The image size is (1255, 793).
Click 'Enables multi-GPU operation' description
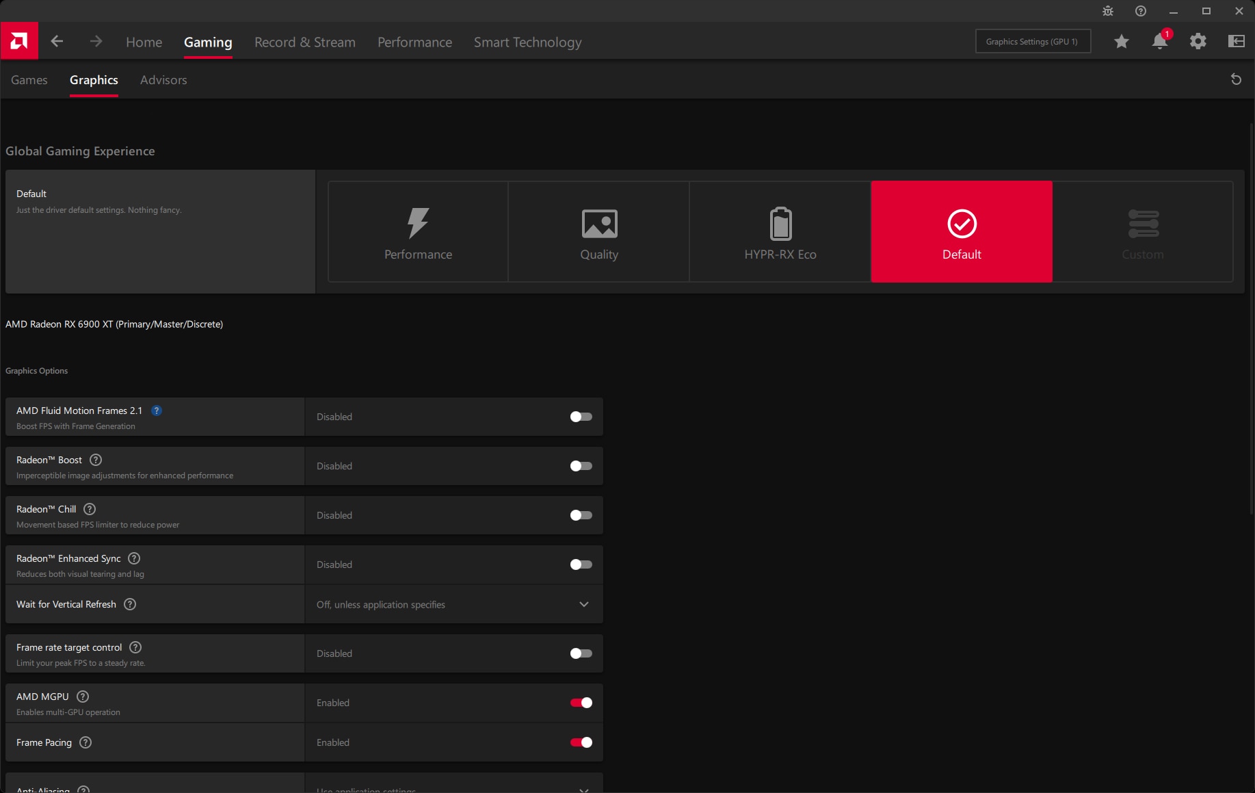pos(68,712)
